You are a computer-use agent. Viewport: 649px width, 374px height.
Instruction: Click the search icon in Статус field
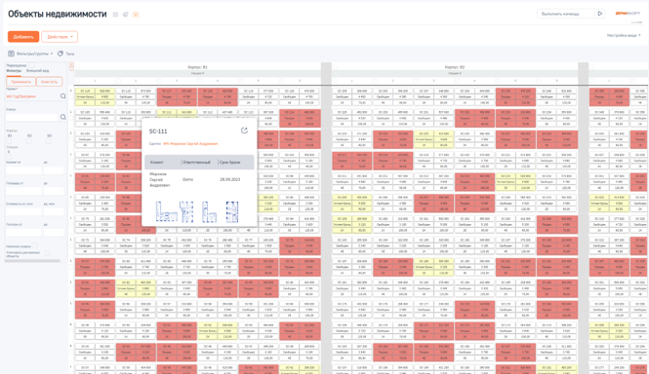pos(62,117)
